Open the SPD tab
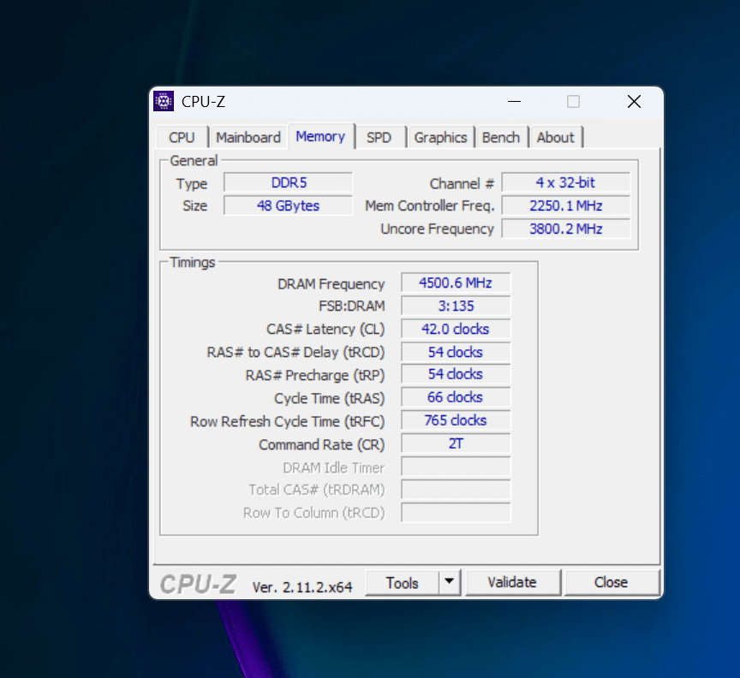 click(379, 137)
